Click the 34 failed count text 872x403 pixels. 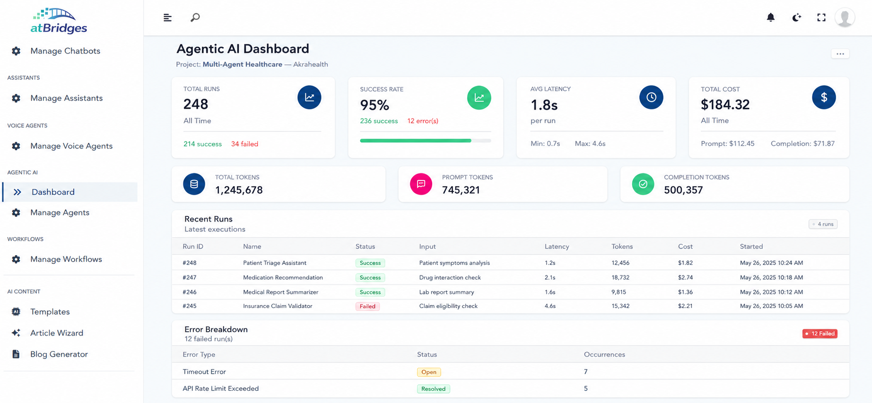click(x=244, y=144)
